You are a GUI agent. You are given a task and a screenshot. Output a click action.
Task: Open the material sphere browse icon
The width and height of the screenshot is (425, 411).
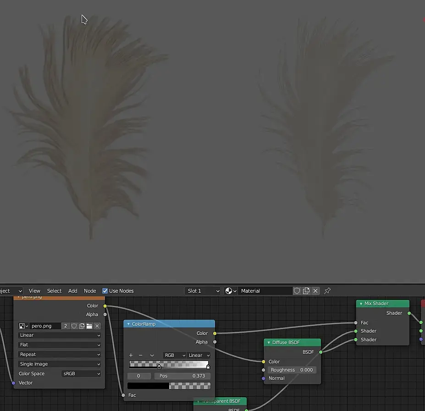point(231,291)
